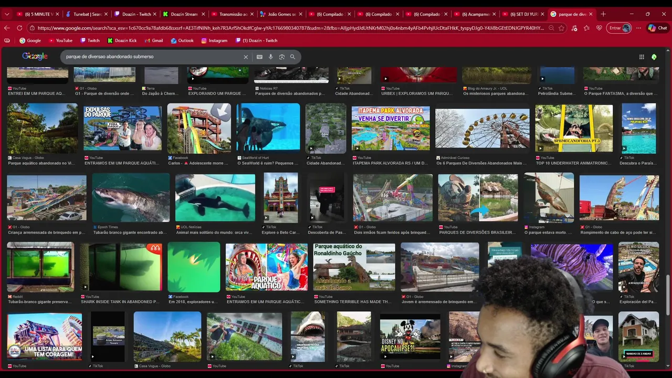Image resolution: width=672 pixels, height=378 pixels.
Task: Click the green Google account avatar
Action: (654, 57)
